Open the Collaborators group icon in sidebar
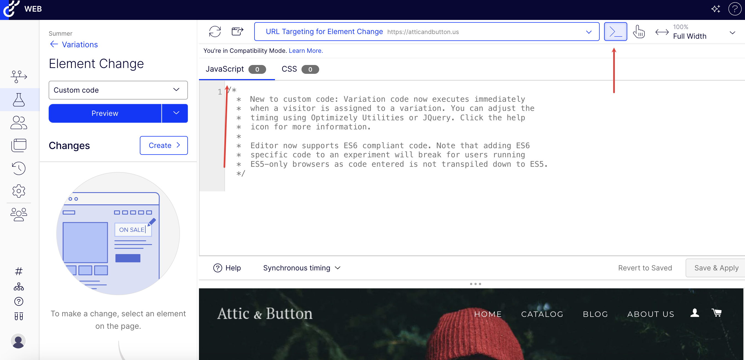 (19, 214)
